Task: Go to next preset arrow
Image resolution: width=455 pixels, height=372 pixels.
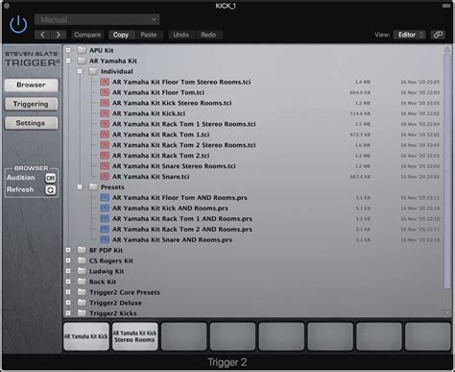Action: point(59,35)
